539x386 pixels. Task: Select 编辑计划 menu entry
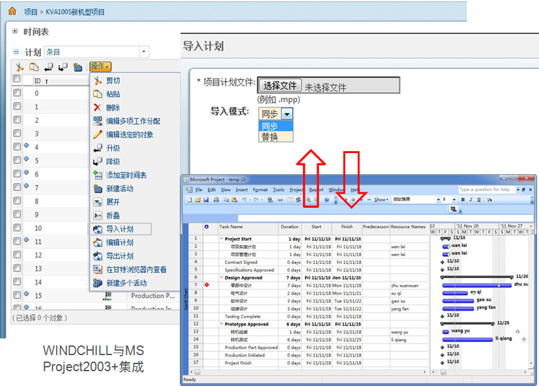(120, 243)
